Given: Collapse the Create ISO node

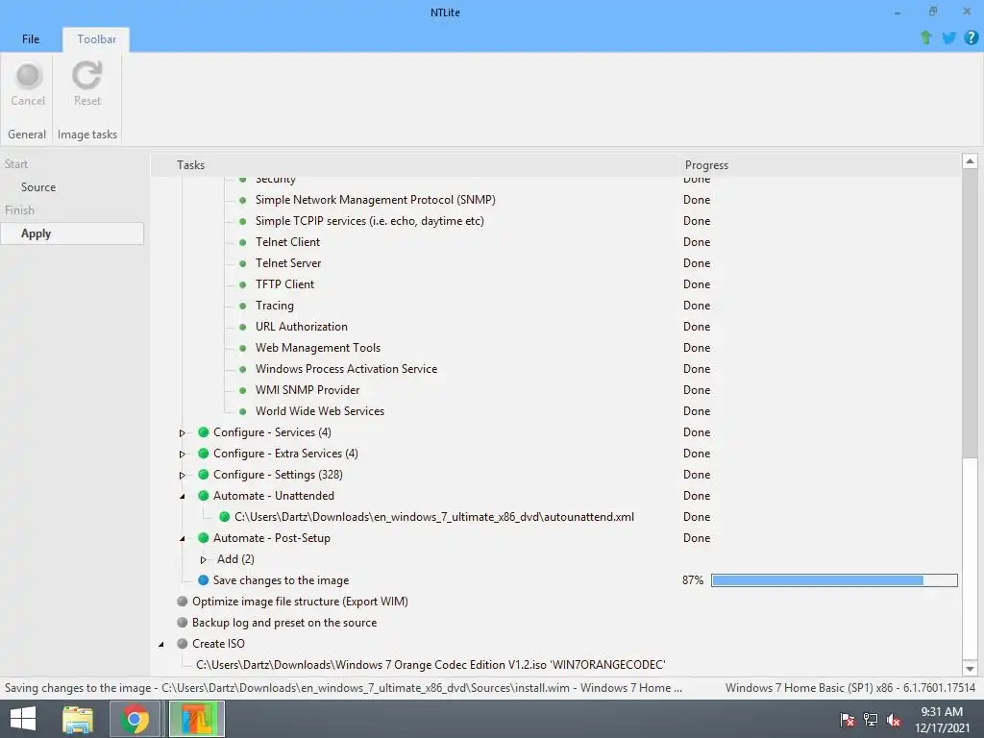Looking at the screenshot, I should pyautogui.click(x=161, y=645).
